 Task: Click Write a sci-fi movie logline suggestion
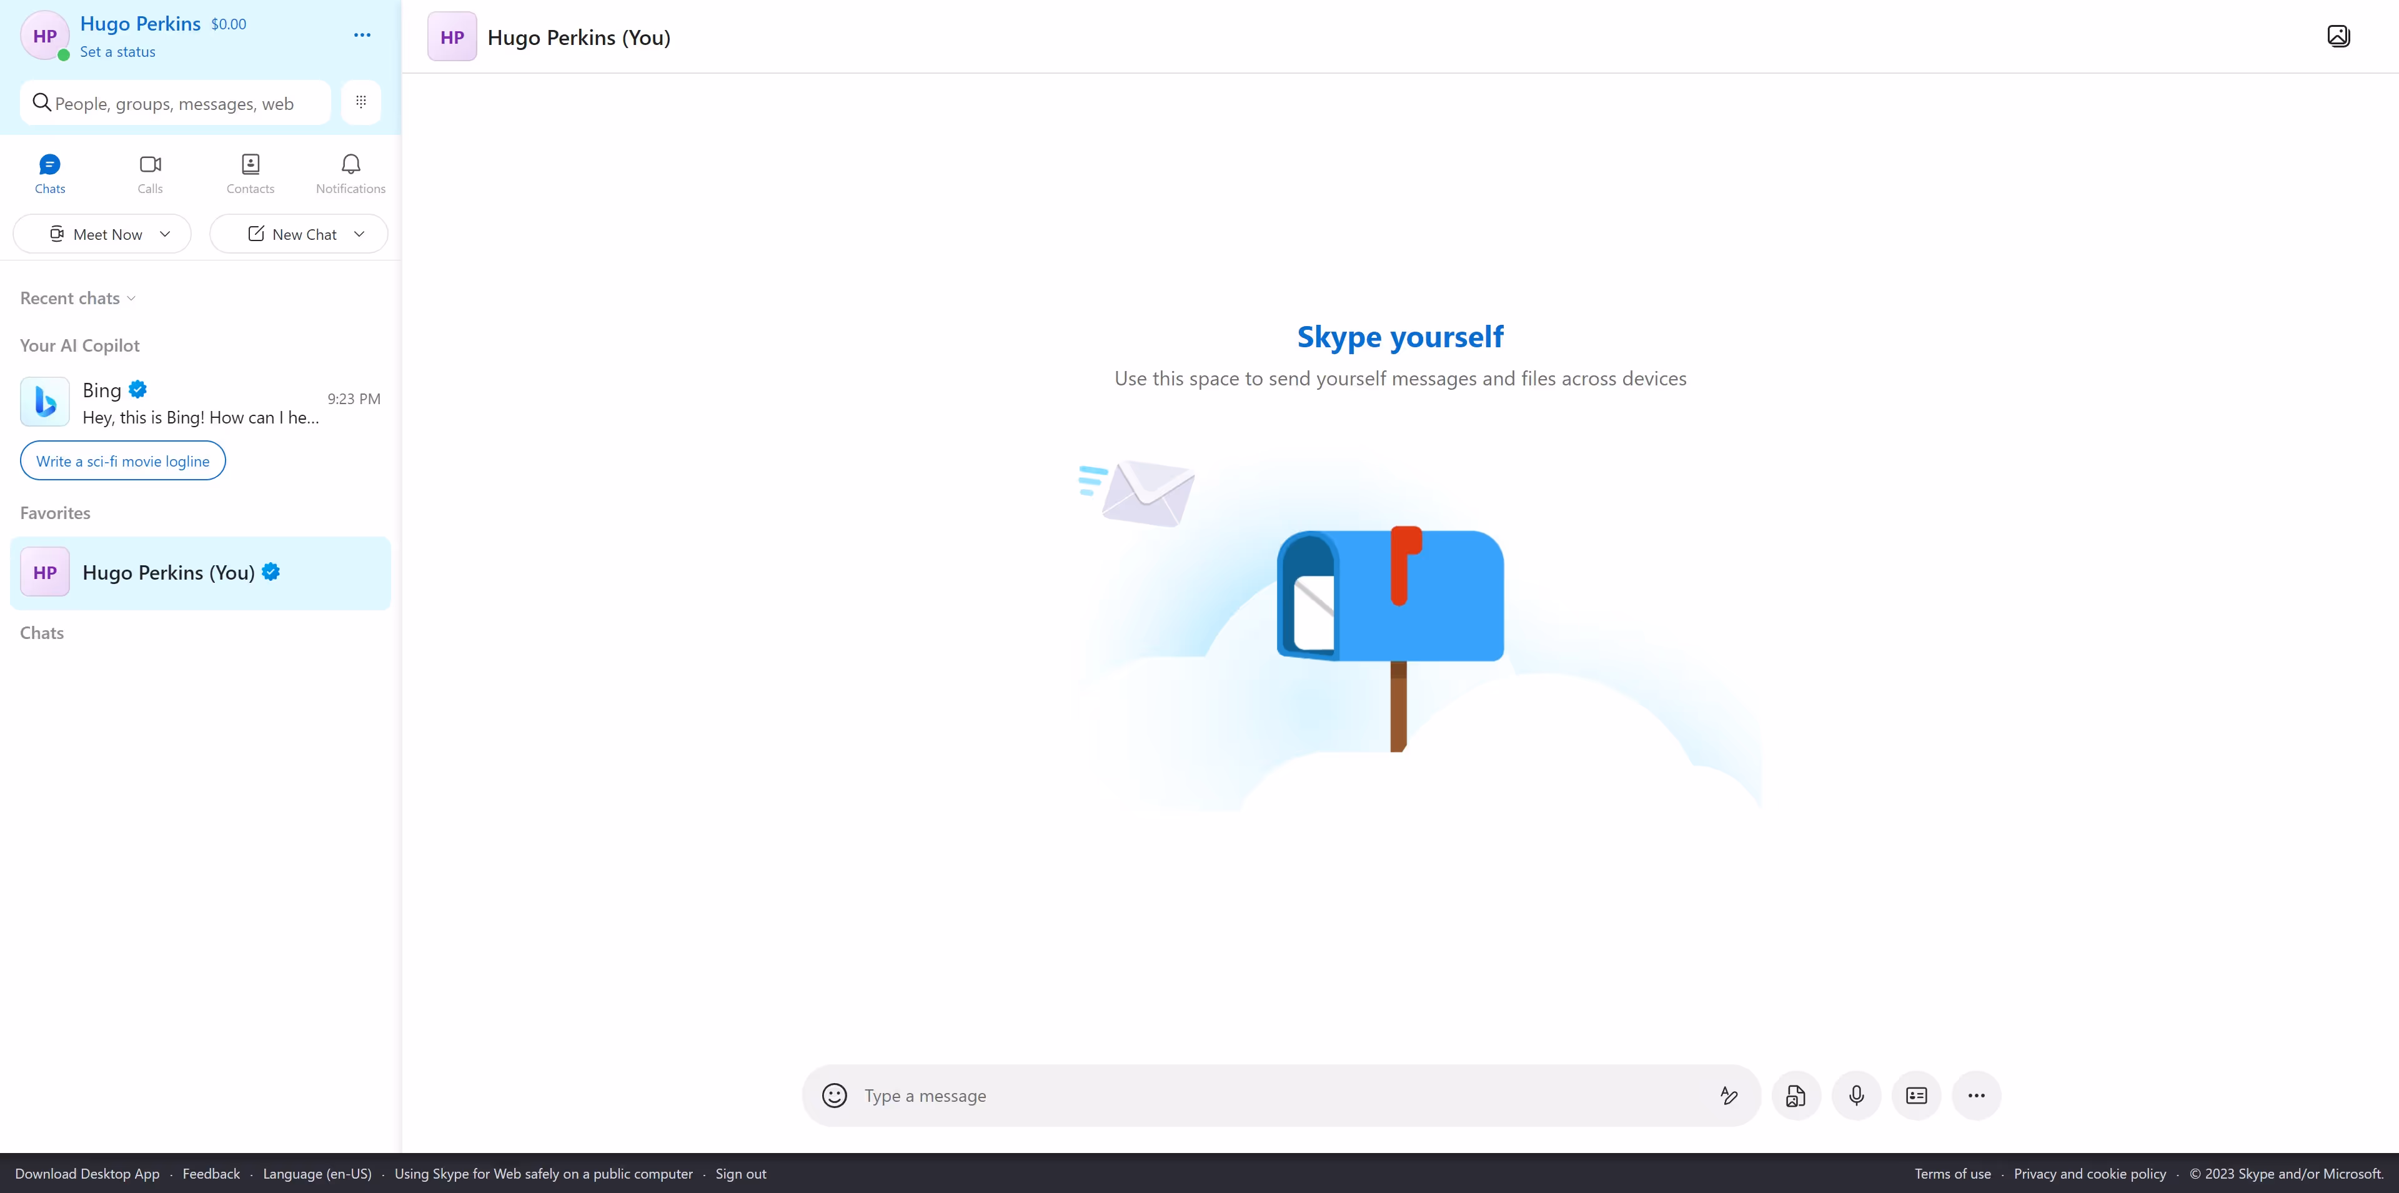coord(123,461)
